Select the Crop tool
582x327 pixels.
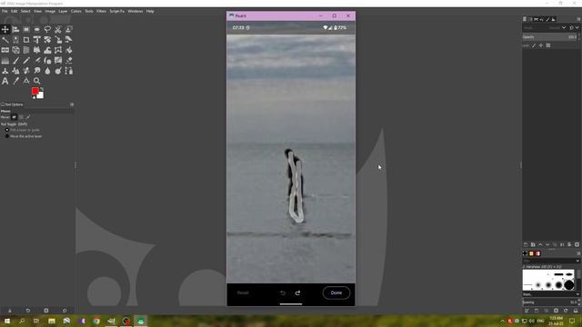(26, 40)
